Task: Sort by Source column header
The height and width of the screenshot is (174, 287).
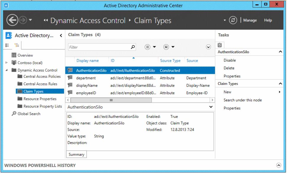Action: coord(192,61)
